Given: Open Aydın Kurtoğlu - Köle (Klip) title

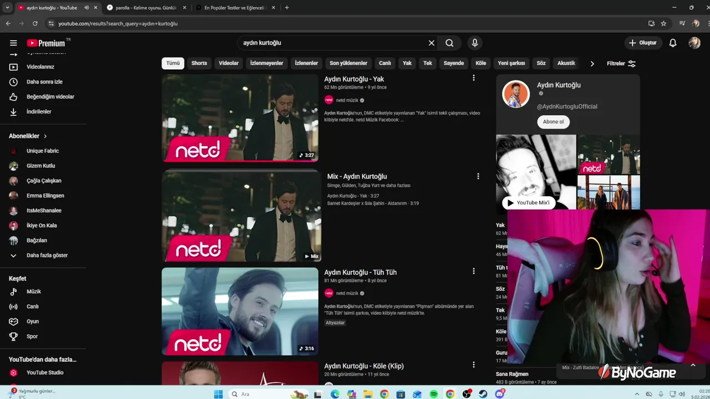Looking at the screenshot, I should click(x=364, y=366).
